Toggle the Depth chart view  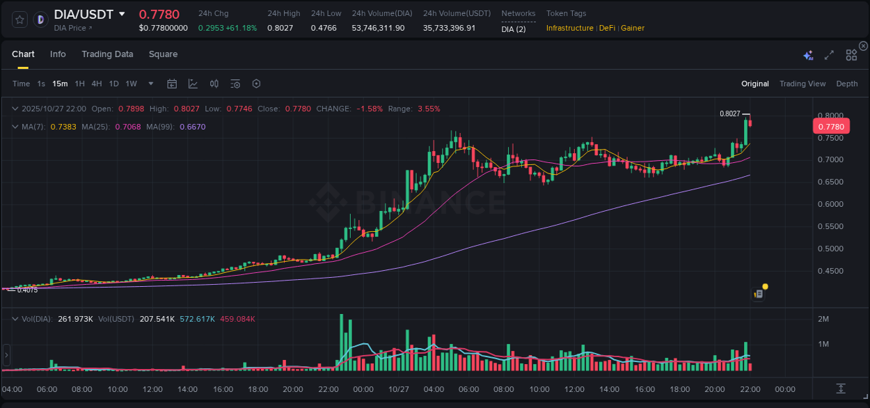point(846,84)
